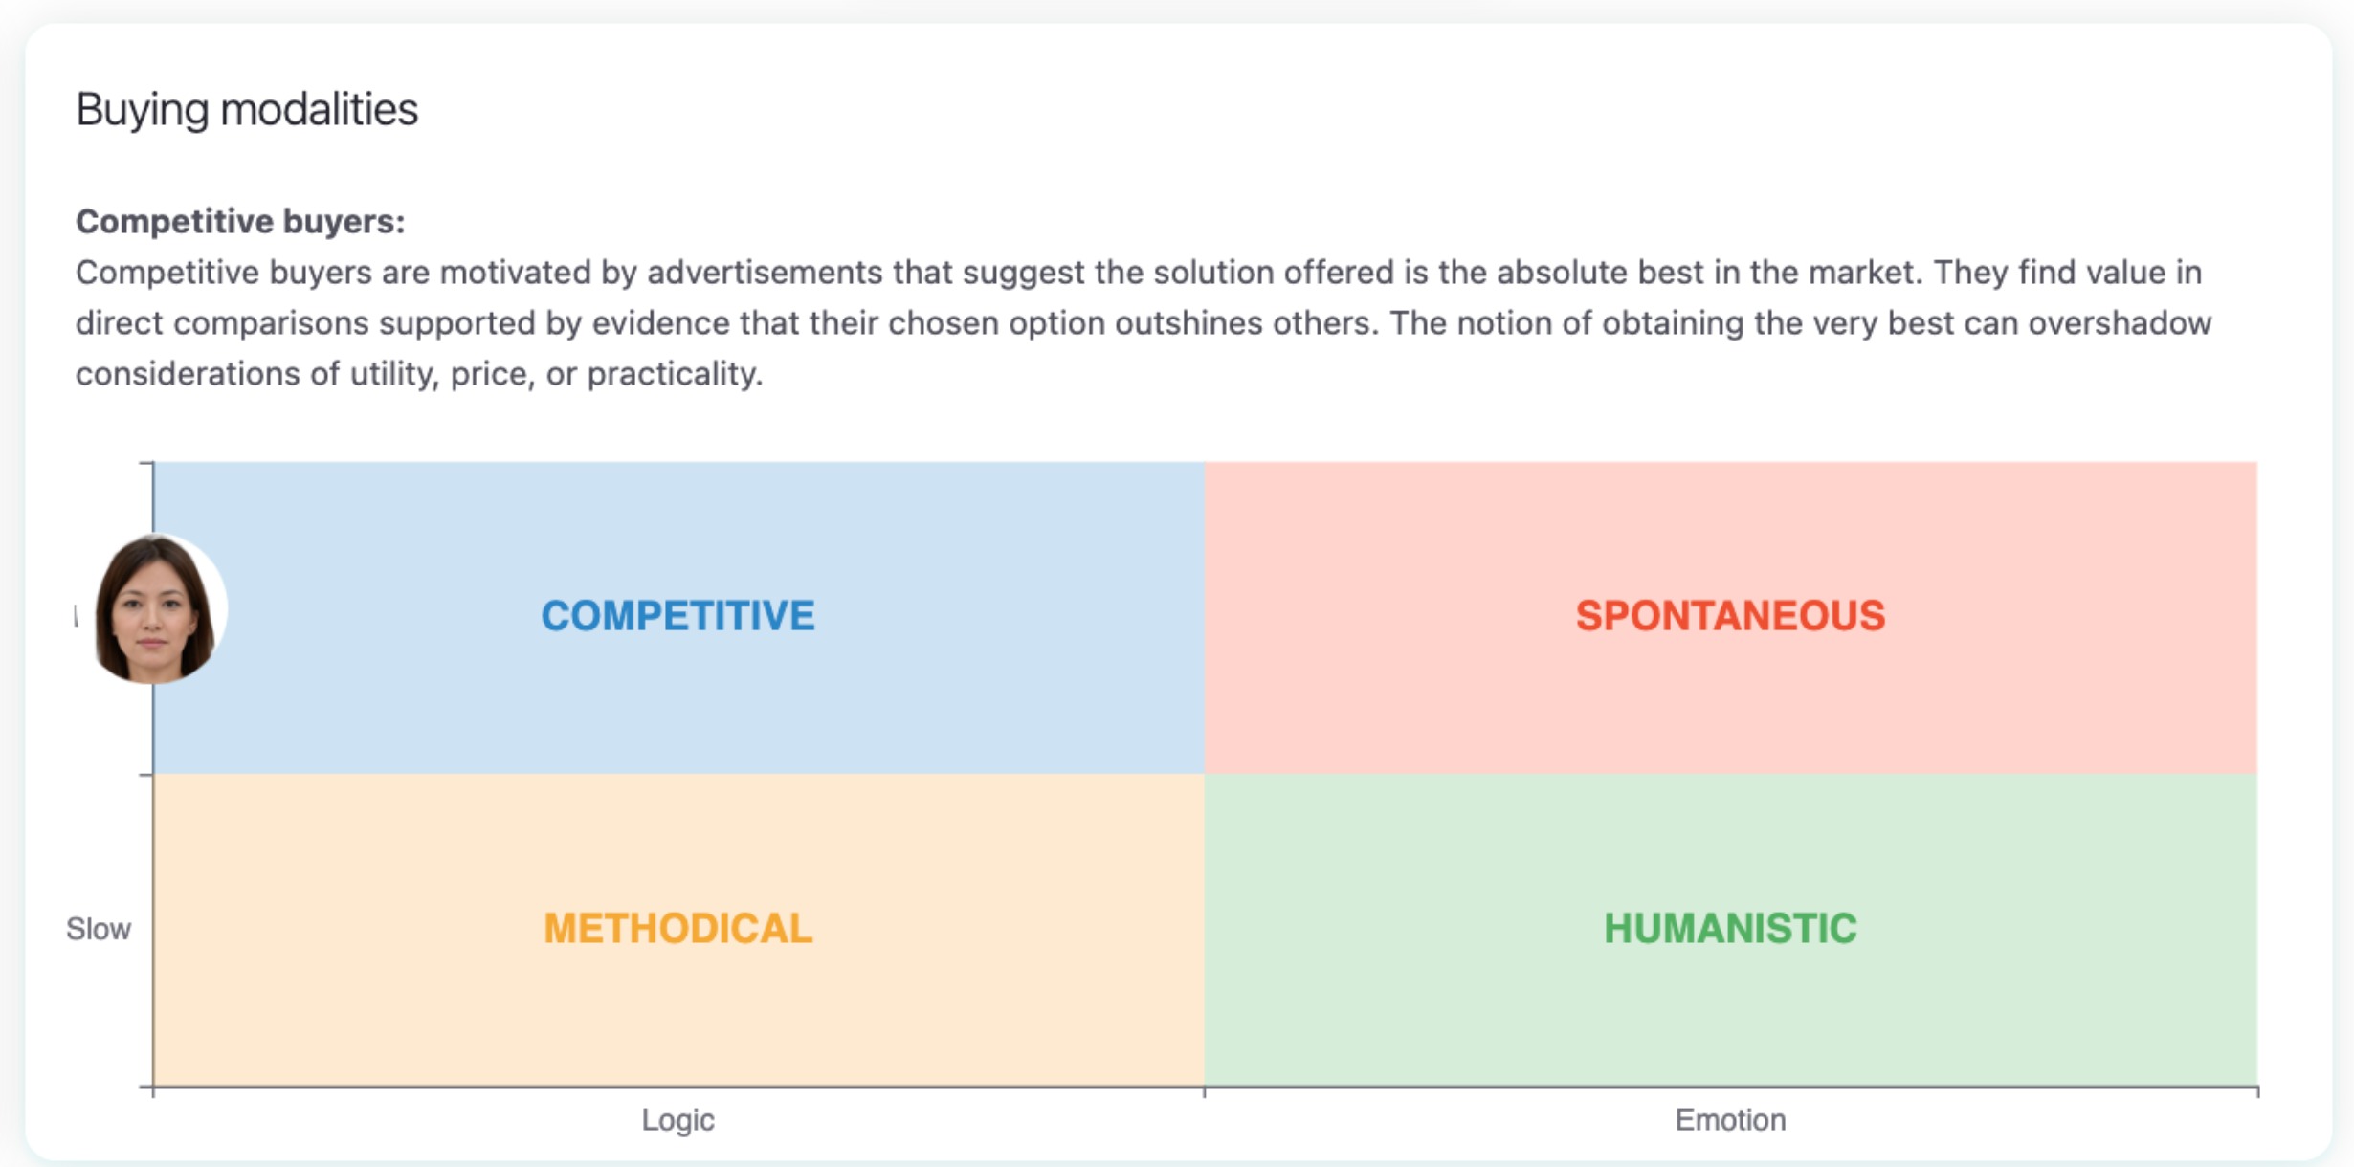
Task: Click the origin corner where the axes meet
Action: [153, 1087]
